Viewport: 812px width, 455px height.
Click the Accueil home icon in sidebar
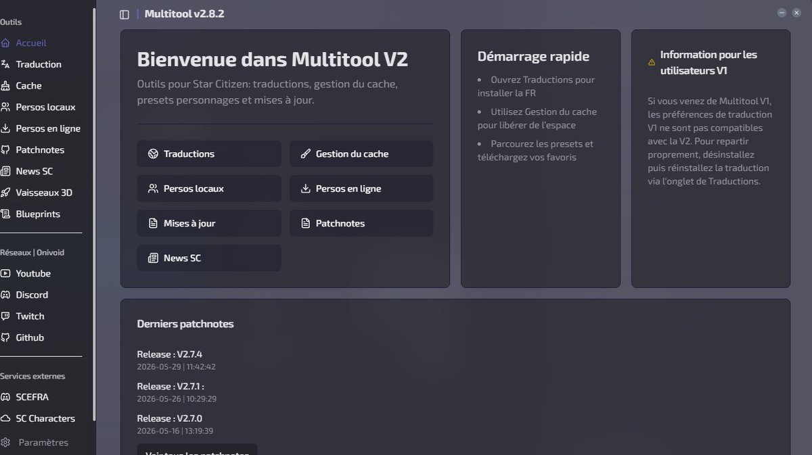tap(5, 43)
